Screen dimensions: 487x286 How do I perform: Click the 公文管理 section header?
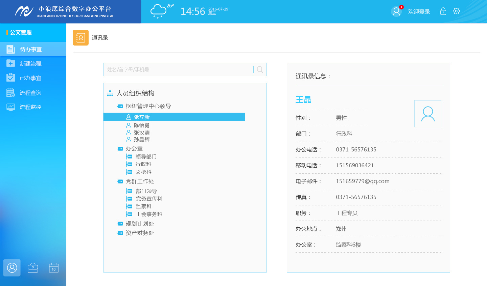click(21, 32)
